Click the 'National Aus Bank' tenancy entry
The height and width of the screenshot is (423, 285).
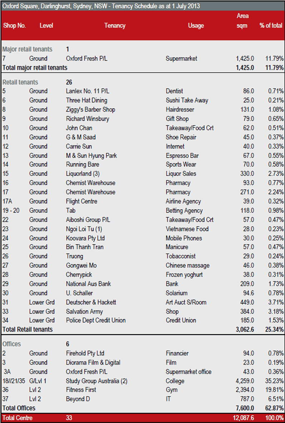click(88, 284)
